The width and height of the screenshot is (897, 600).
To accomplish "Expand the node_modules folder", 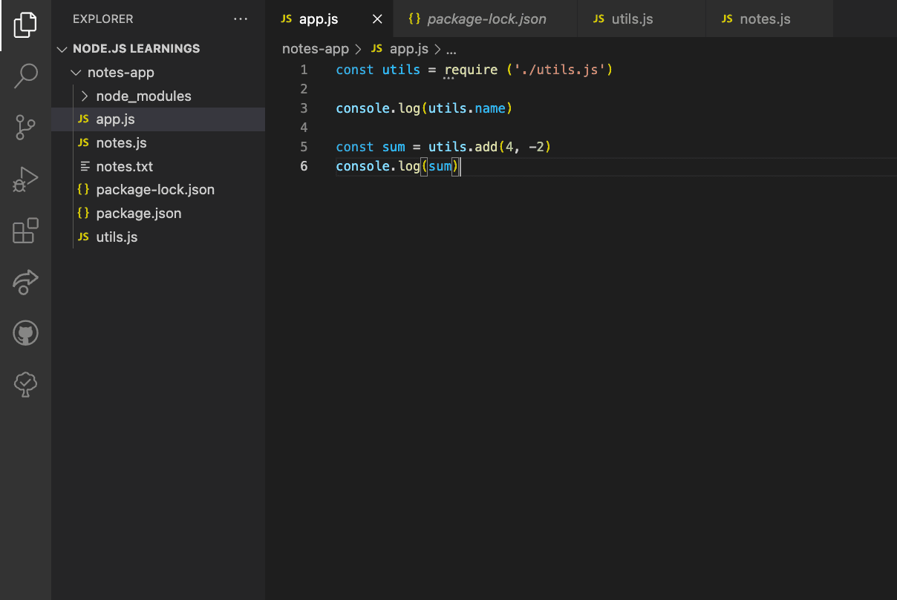I will point(85,96).
